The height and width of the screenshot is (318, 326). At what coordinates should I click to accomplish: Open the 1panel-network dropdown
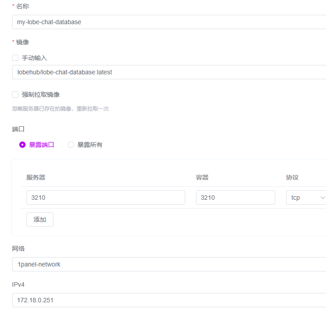click(x=169, y=264)
